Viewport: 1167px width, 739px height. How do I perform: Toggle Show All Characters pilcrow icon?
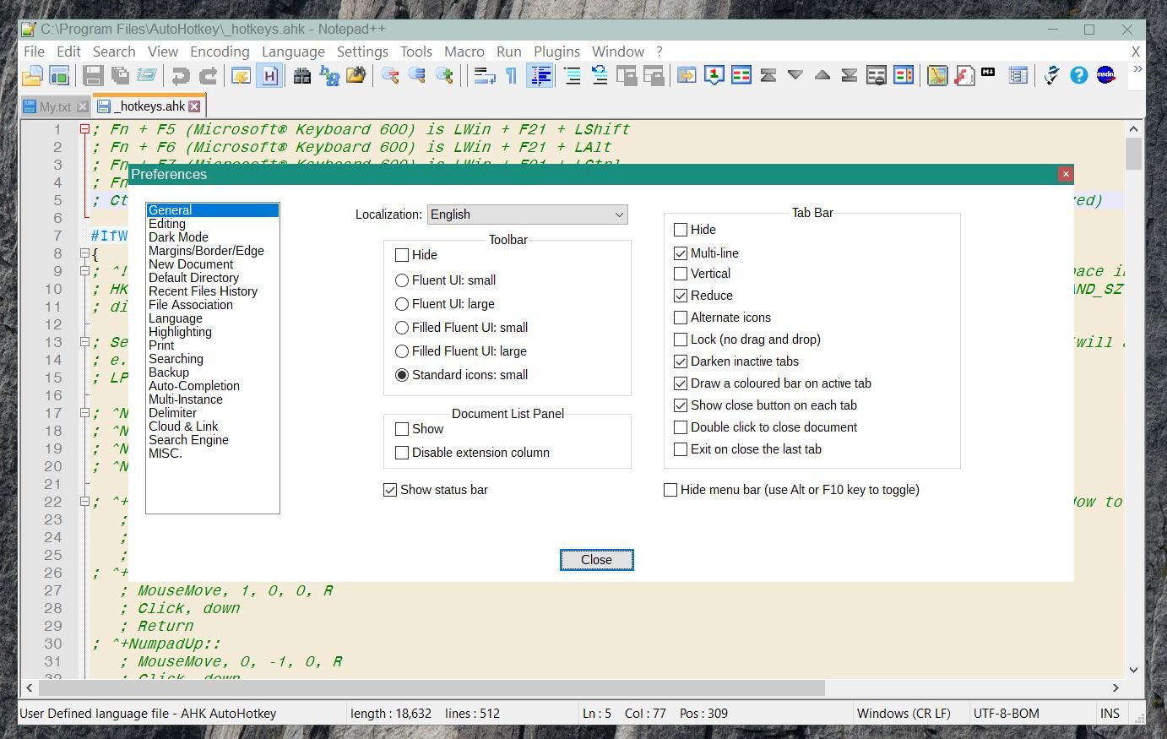[x=511, y=76]
